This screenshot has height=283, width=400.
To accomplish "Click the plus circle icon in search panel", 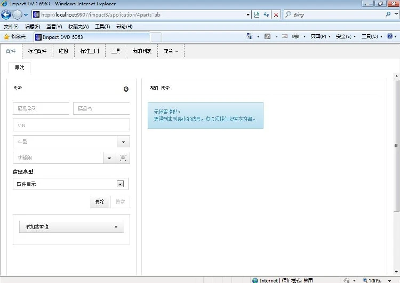I will (126, 89).
